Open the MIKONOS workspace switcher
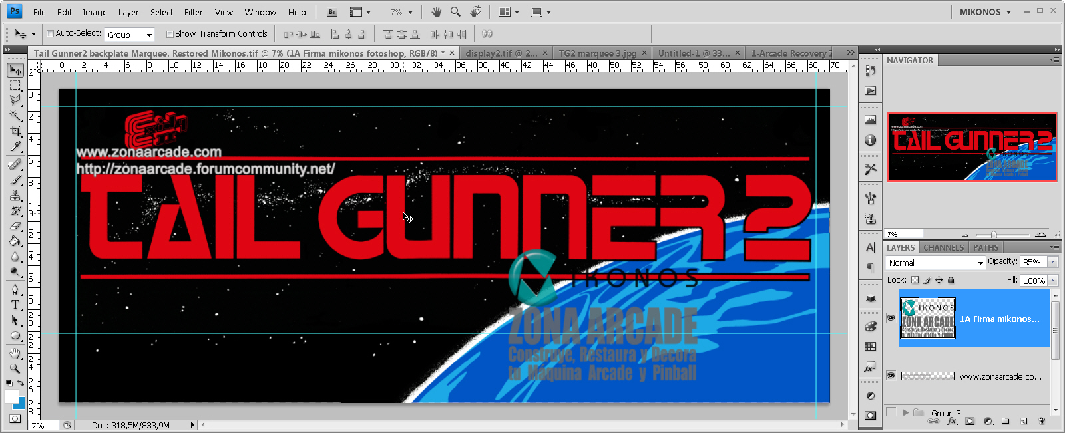 (x=985, y=12)
